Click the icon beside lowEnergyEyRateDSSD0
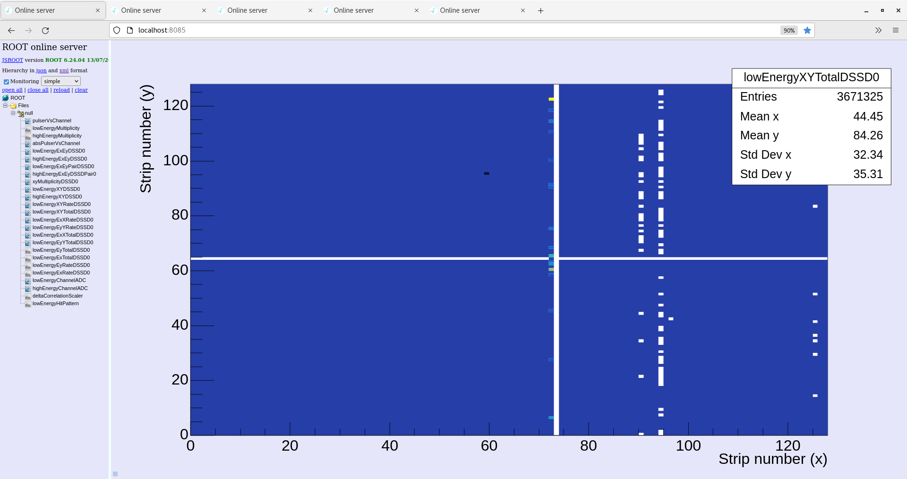 coord(28,265)
